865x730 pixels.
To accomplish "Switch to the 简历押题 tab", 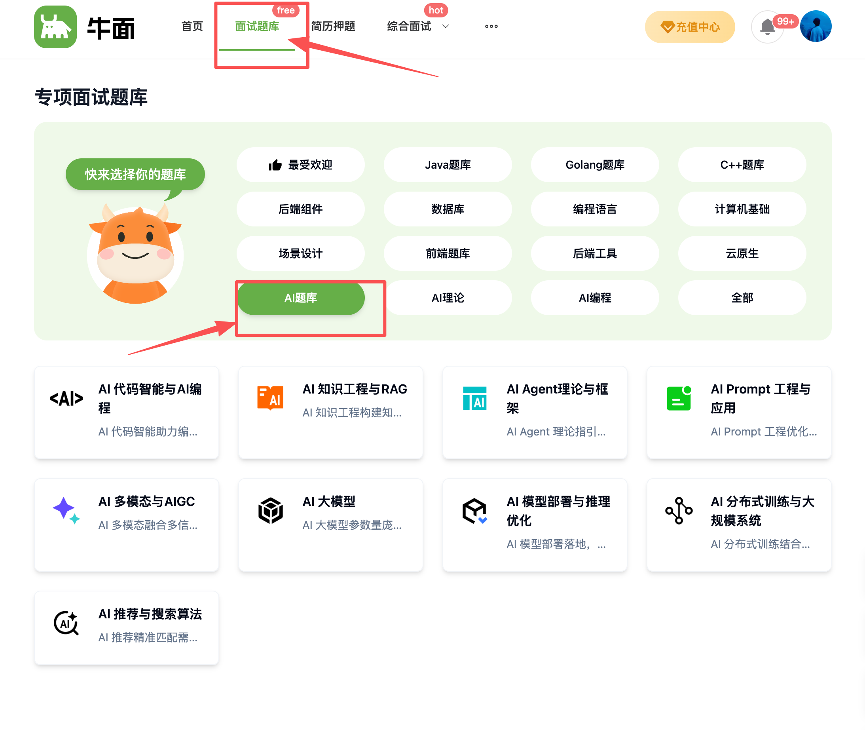I will coord(333,27).
